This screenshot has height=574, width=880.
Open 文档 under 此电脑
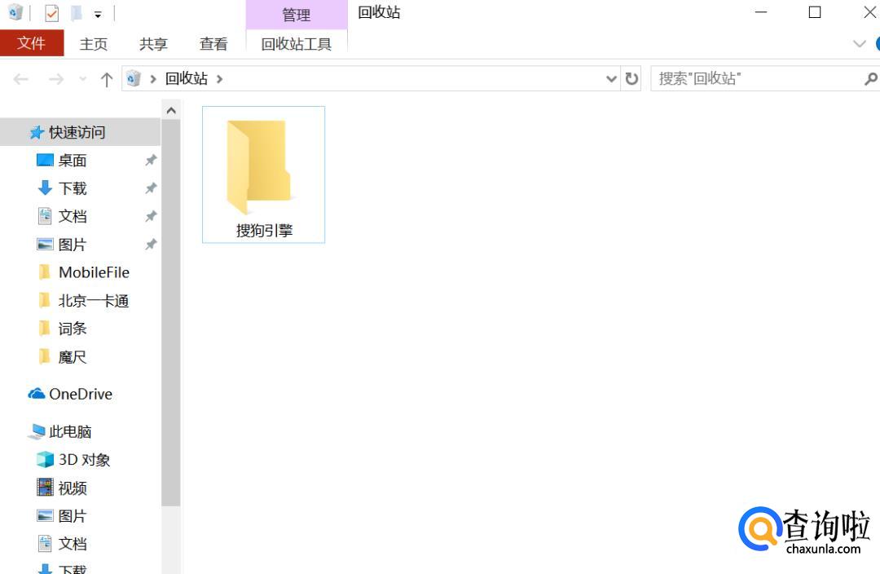pyautogui.click(x=73, y=544)
